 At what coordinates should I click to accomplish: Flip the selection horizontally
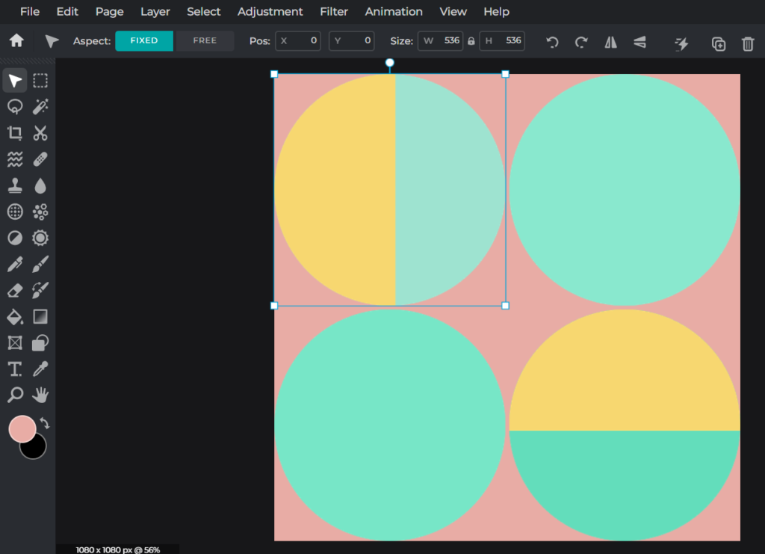[610, 43]
